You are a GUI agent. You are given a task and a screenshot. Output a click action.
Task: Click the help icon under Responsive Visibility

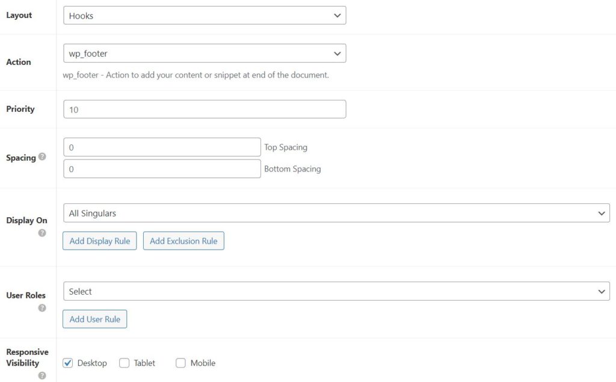pos(42,376)
